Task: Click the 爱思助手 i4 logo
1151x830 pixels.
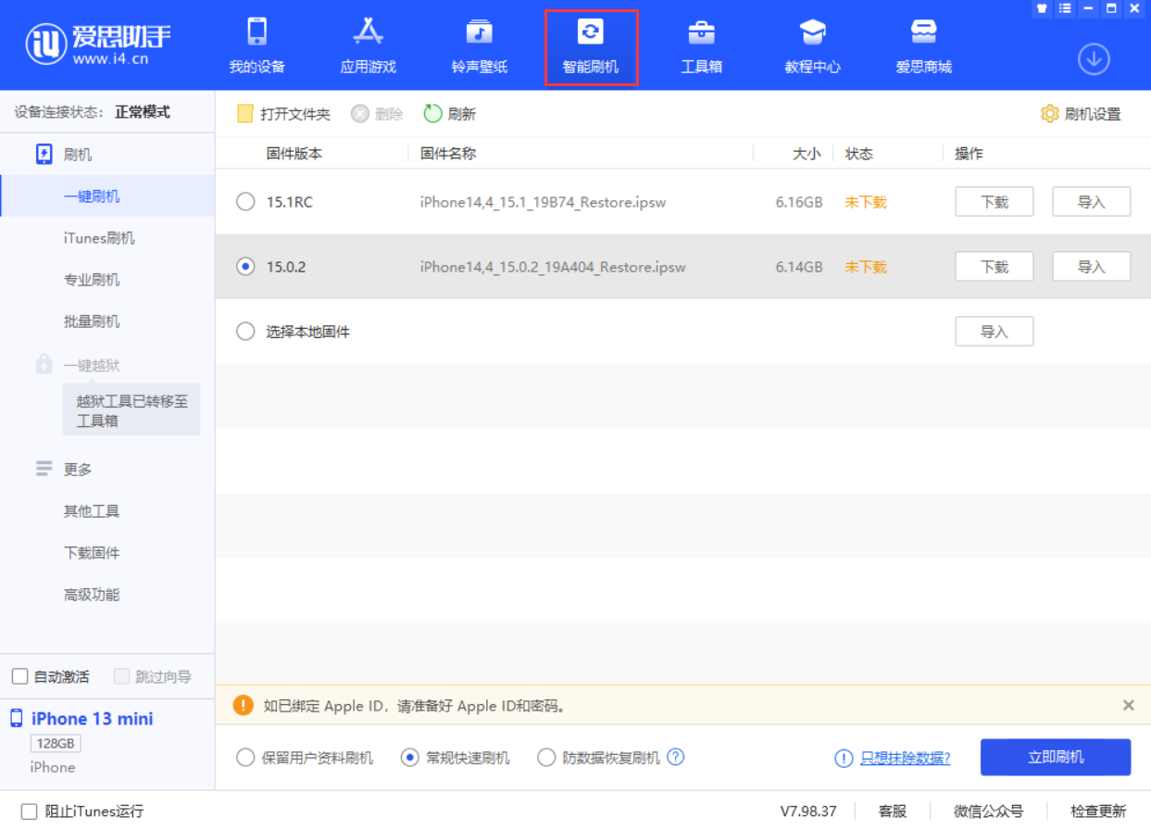Action: [x=99, y=44]
